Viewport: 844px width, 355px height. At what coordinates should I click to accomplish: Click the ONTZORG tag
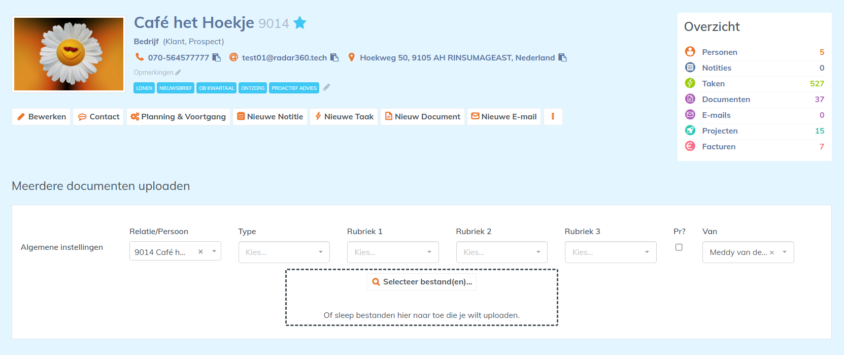[x=253, y=88]
